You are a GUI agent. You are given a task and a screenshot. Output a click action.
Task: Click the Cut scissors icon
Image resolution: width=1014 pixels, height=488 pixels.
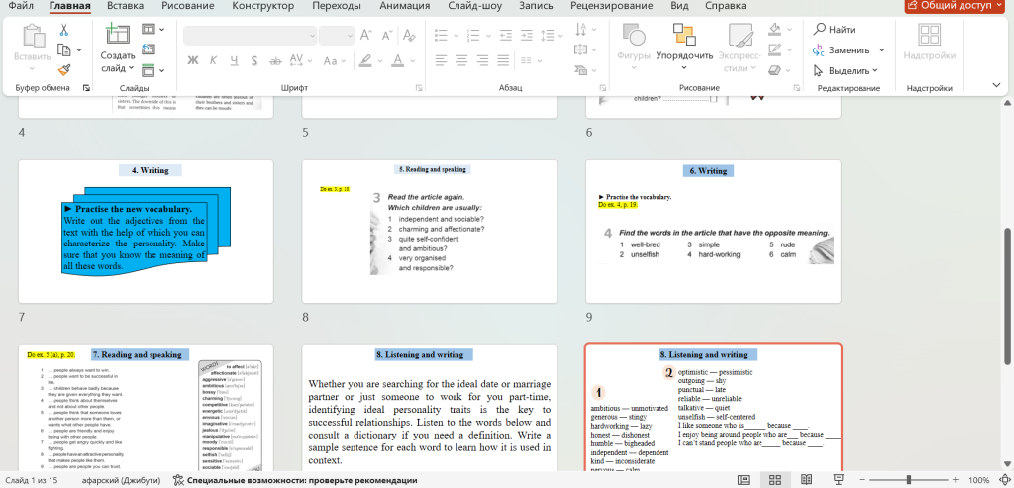(x=64, y=30)
